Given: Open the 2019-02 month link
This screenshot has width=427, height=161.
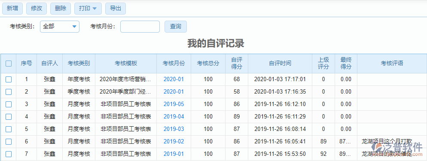Looking at the screenshot, I should (x=174, y=142).
